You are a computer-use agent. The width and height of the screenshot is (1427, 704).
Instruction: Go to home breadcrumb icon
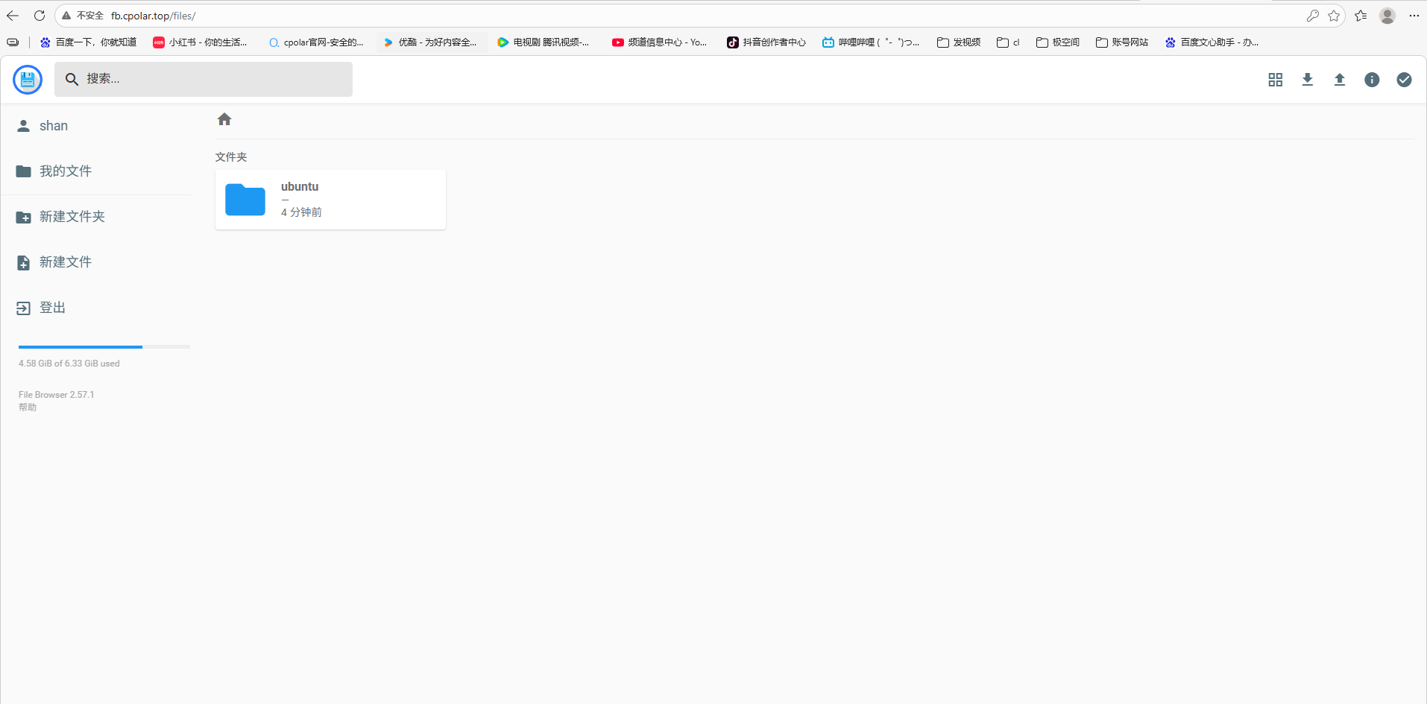(x=224, y=119)
